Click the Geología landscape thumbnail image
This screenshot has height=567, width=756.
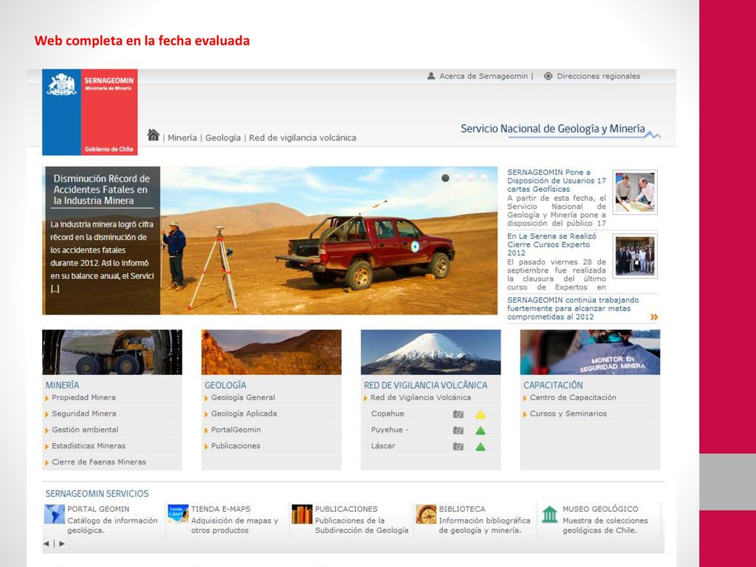coord(272,352)
